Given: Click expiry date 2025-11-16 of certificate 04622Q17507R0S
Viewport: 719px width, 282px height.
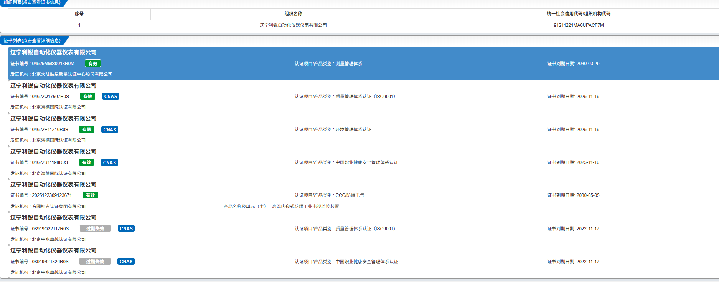Looking at the screenshot, I should click(x=588, y=97).
